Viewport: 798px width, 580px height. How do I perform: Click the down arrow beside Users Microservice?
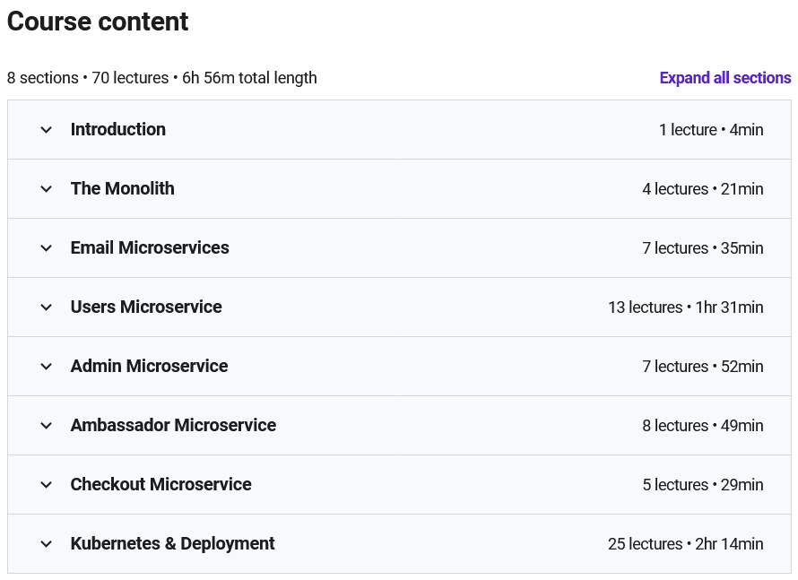[47, 307]
